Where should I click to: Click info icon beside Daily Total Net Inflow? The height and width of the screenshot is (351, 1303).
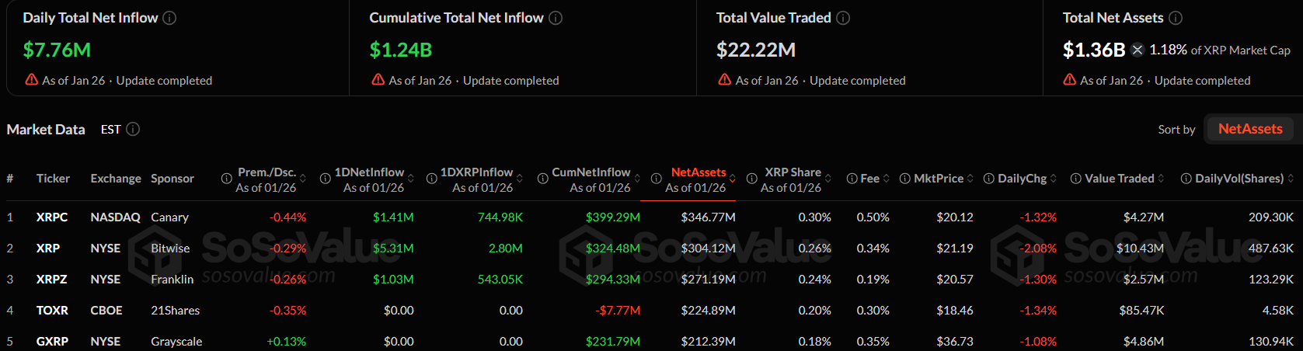tap(169, 18)
